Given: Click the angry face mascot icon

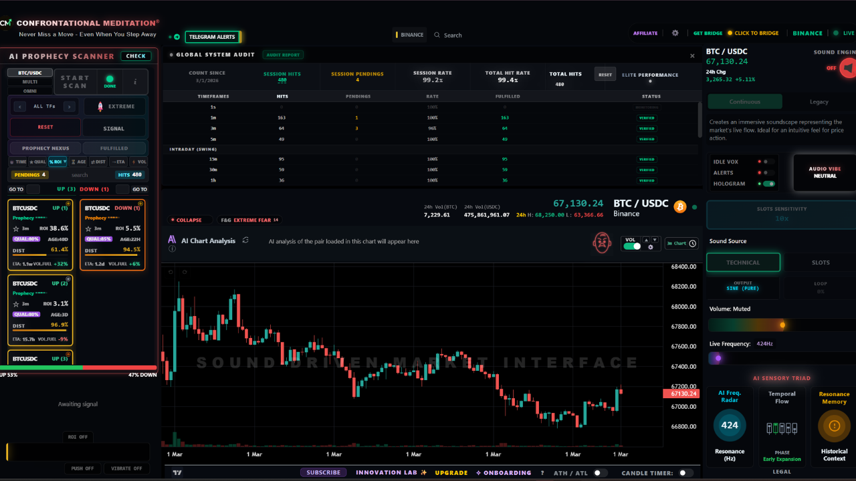Looking at the screenshot, I should click(603, 243).
